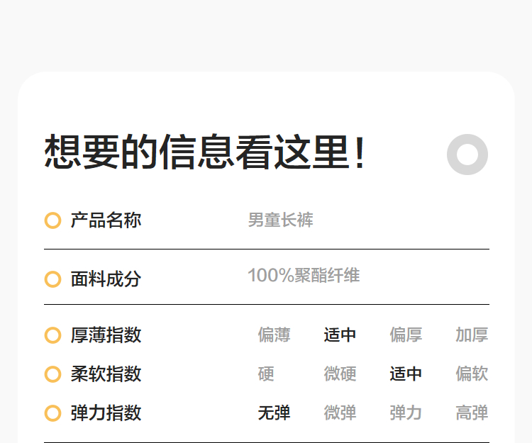Click the yellow circle beside 厚薄指数
The image size is (532, 443).
tap(52, 335)
